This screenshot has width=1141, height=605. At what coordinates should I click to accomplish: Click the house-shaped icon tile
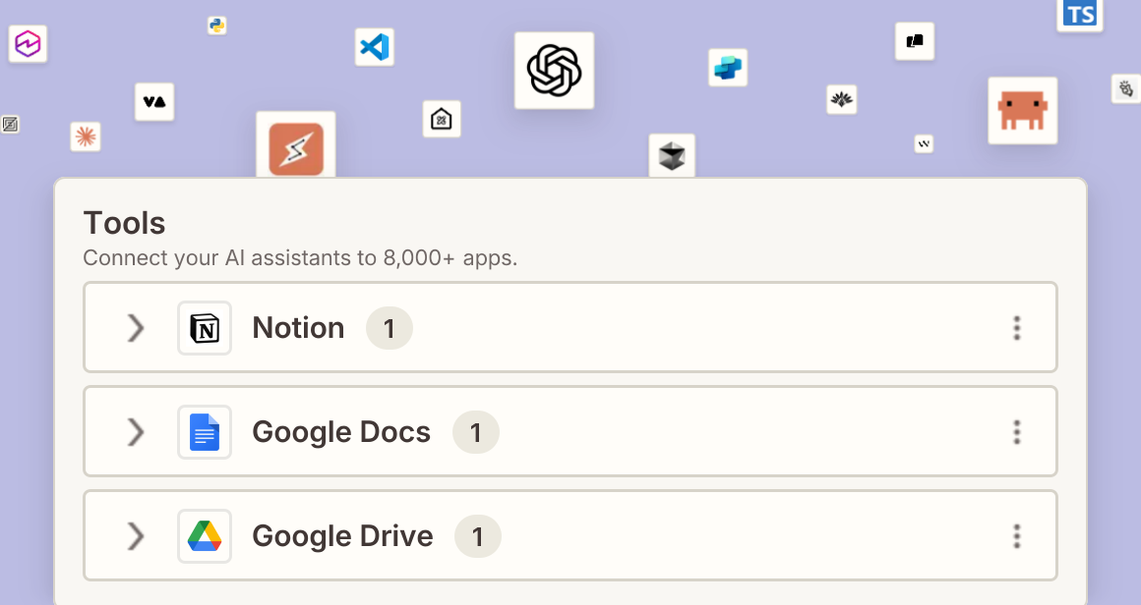pyautogui.click(x=442, y=119)
